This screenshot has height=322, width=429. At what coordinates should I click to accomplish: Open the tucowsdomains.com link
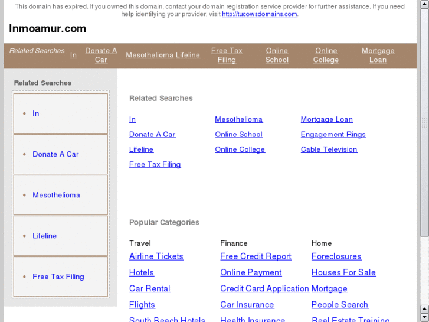tap(260, 14)
